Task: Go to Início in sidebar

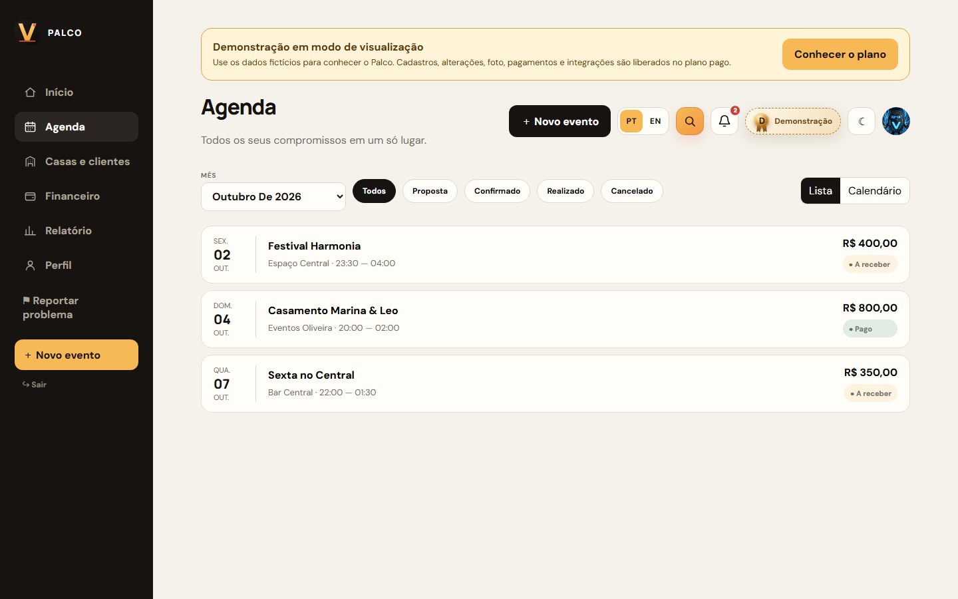Action: (77, 93)
